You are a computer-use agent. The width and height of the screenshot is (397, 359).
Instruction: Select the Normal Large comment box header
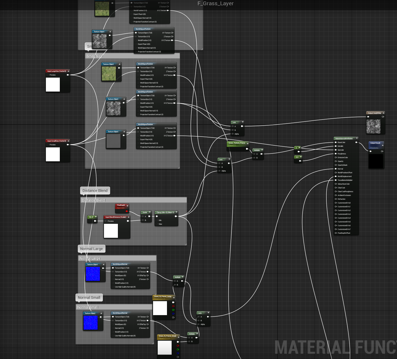click(x=117, y=258)
